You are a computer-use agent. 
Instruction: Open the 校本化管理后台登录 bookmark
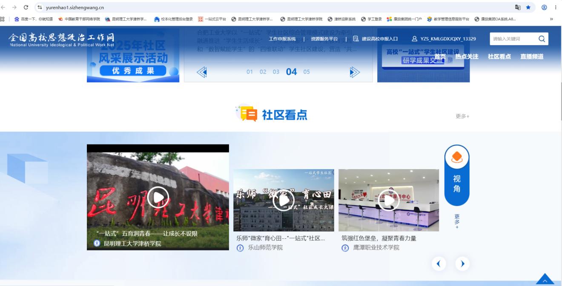click(x=173, y=19)
